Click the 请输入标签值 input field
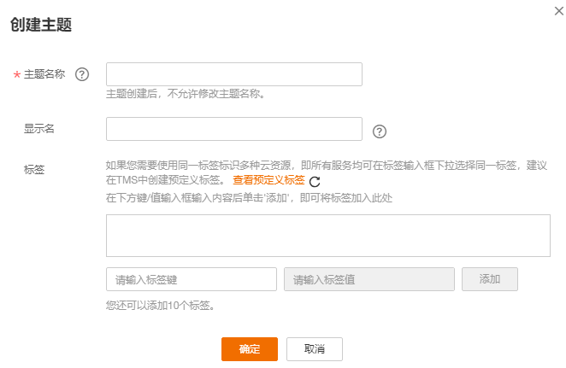Screen dimensions: 566x368 pyautogui.click(x=368, y=279)
